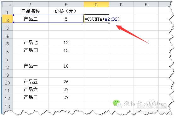Click the cell with value 26
The width and height of the screenshot is (177, 118).
[66, 82]
